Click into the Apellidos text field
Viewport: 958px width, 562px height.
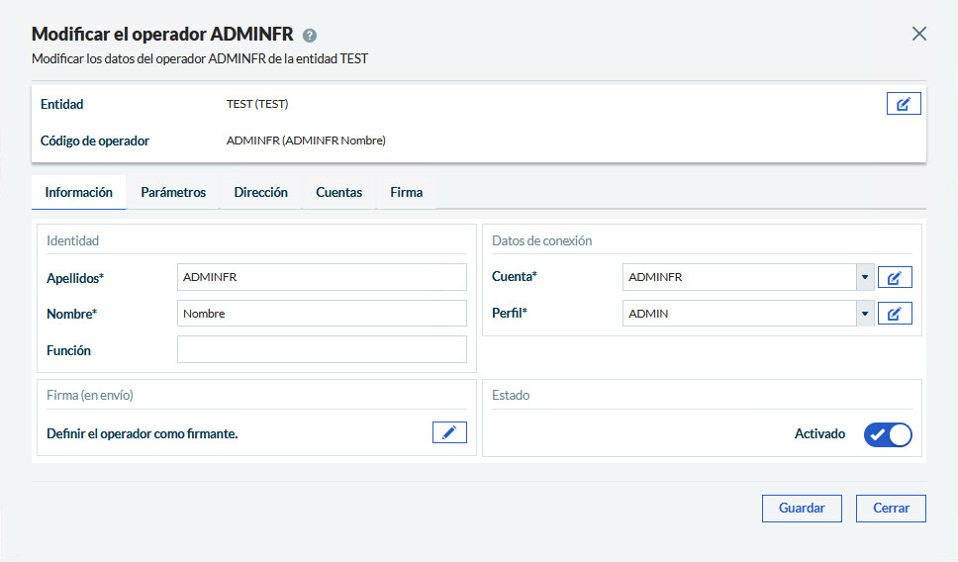click(321, 278)
